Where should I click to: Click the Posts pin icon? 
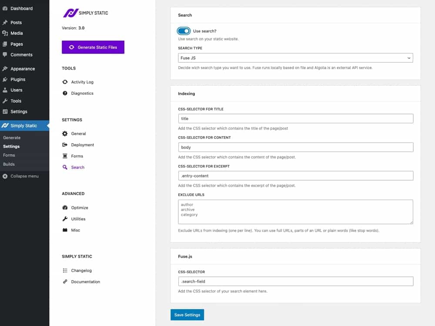point(5,23)
